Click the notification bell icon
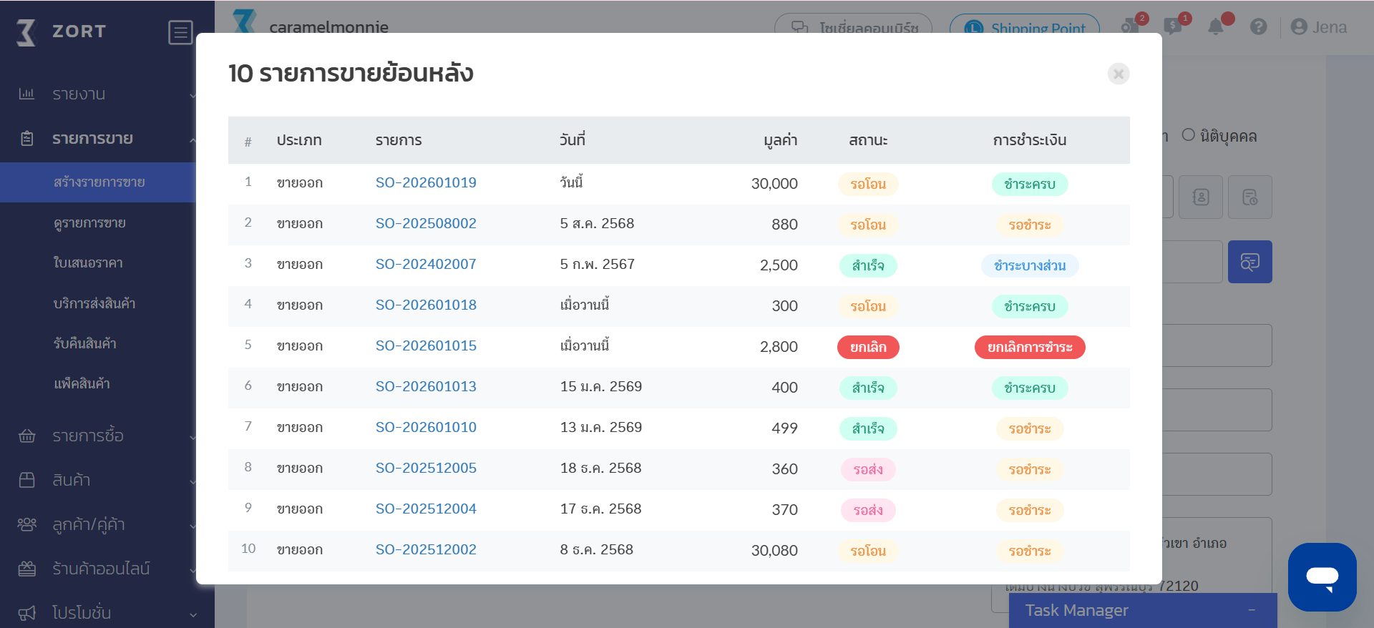This screenshot has height=628, width=1374. point(1215,27)
